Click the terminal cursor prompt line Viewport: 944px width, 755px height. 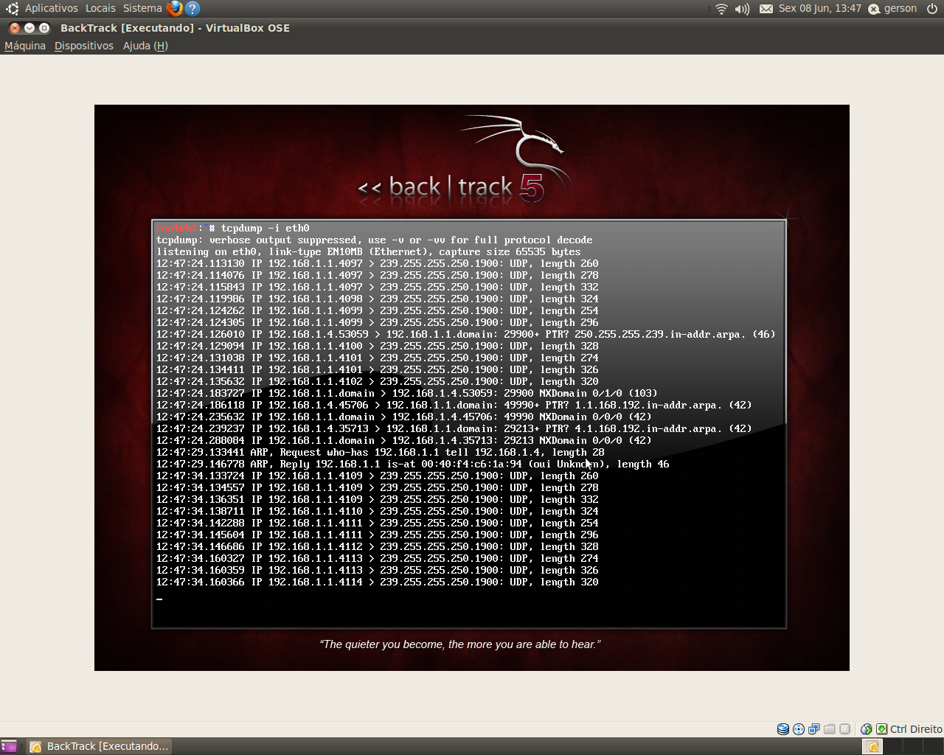(x=159, y=599)
